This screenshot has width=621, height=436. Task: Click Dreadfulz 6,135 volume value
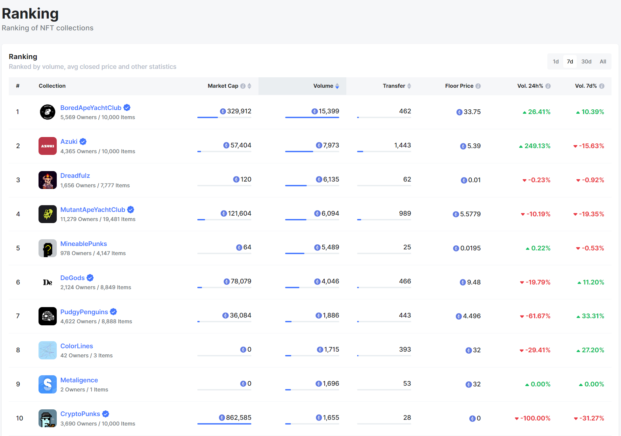pos(331,180)
